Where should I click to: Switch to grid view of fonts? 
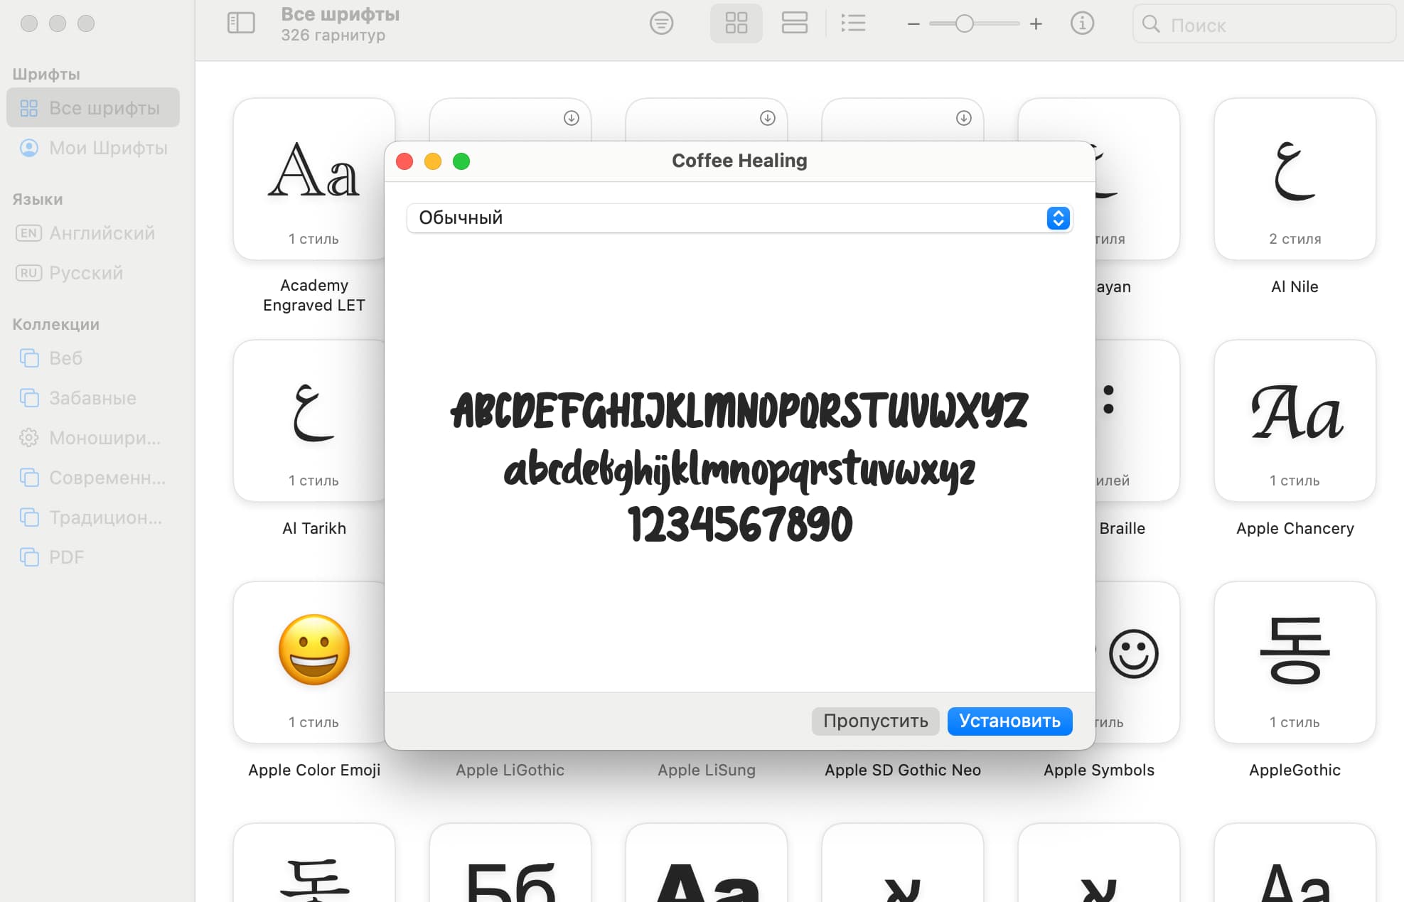tap(736, 23)
